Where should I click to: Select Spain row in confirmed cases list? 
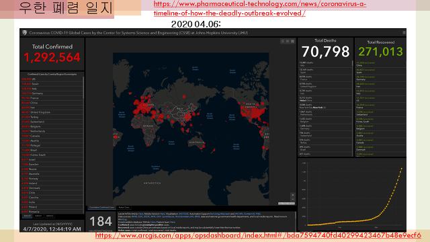pos(52,83)
